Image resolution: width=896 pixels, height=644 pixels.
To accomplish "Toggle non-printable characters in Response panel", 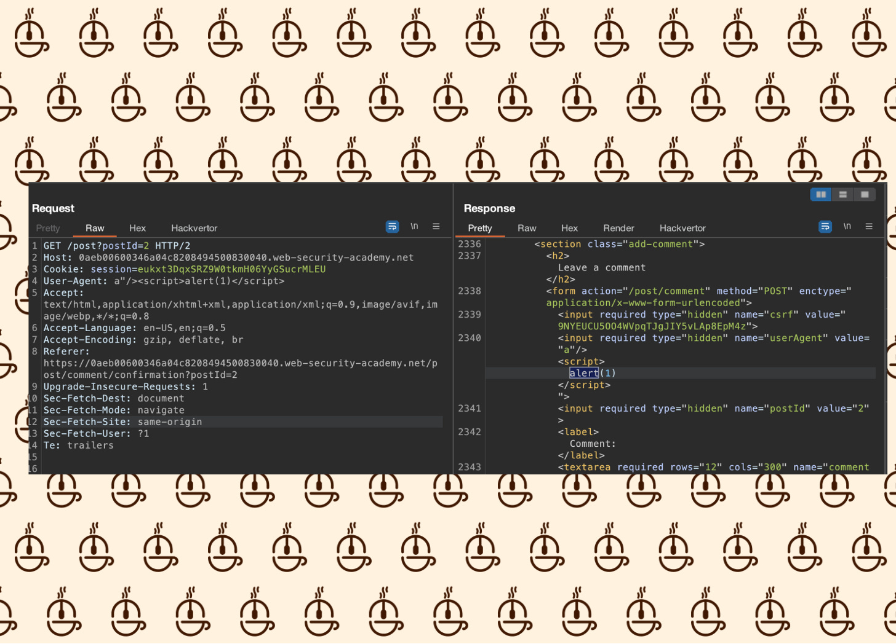I will (x=847, y=227).
